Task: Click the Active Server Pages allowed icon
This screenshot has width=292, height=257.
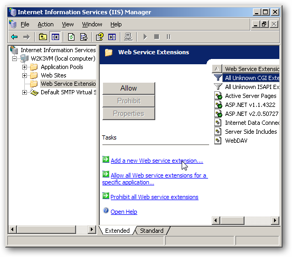Action: point(218,96)
